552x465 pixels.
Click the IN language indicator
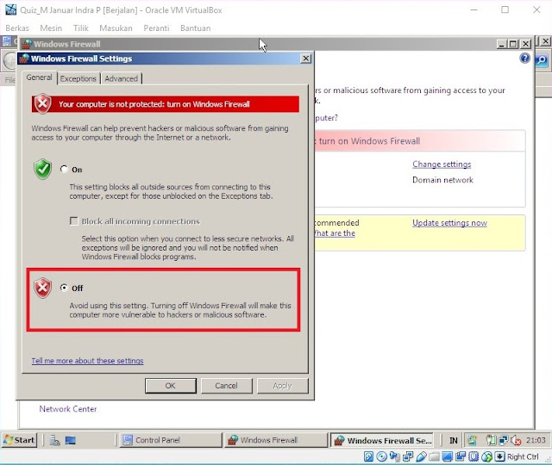[454, 440]
